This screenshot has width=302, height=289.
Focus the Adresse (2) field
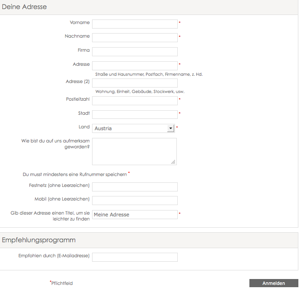click(135, 83)
